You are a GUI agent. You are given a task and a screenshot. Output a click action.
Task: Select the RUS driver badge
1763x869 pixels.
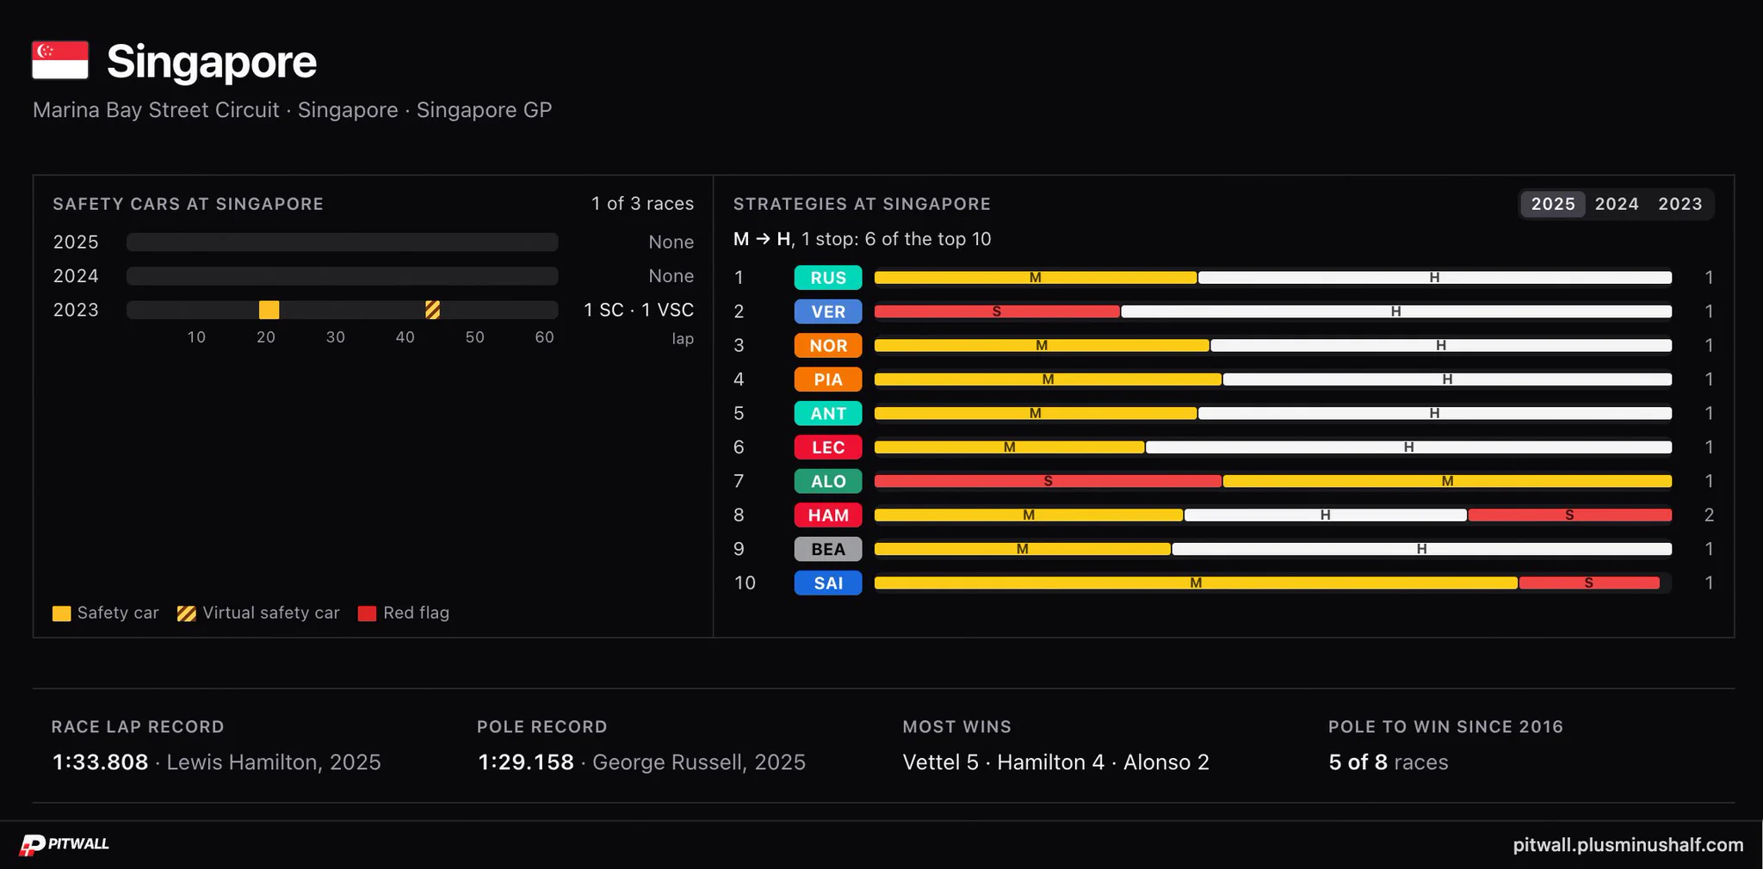click(x=828, y=278)
